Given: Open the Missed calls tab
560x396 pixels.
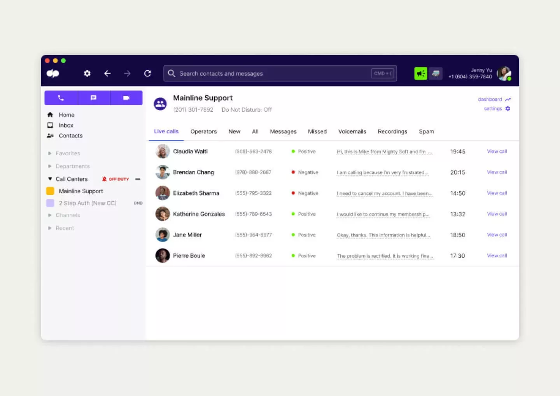Looking at the screenshot, I should (x=317, y=131).
